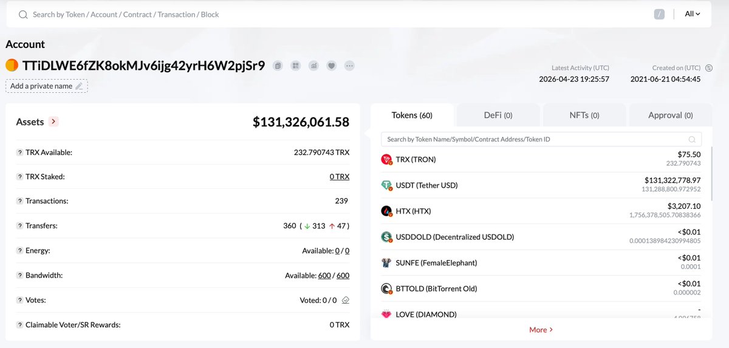Screen dimensions: 729x348
Task: Click the Transactions count 239
Action: pyautogui.click(x=341, y=201)
